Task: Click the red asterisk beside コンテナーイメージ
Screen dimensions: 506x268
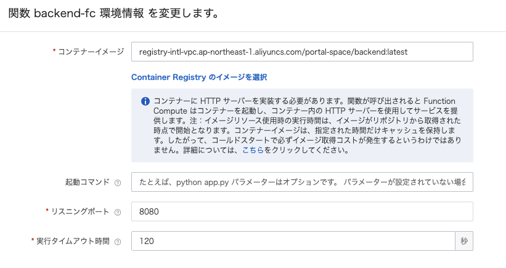Action: pyautogui.click(x=54, y=52)
